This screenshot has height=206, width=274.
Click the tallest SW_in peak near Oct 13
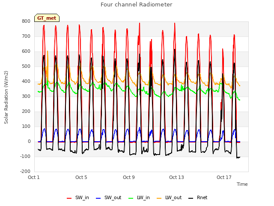tap(175, 23)
